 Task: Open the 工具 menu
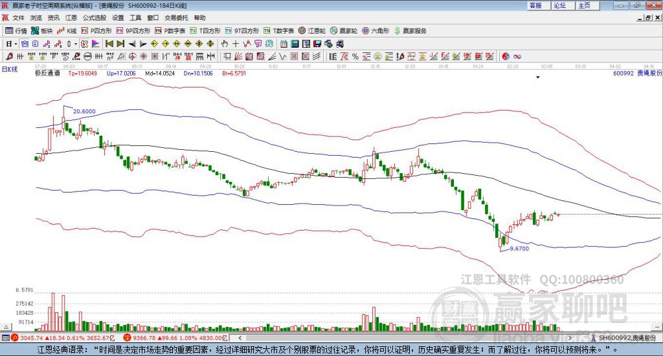[135, 17]
